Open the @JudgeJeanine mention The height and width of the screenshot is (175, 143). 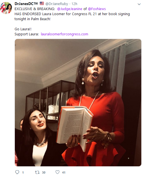coord(70,9)
